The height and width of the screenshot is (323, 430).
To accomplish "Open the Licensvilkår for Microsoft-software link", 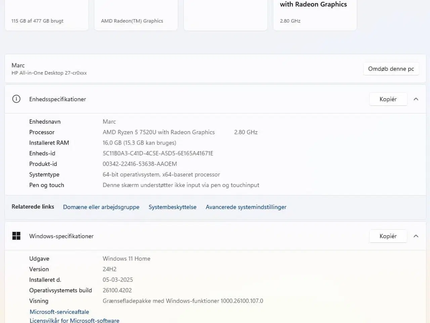I will pyautogui.click(x=74, y=320).
